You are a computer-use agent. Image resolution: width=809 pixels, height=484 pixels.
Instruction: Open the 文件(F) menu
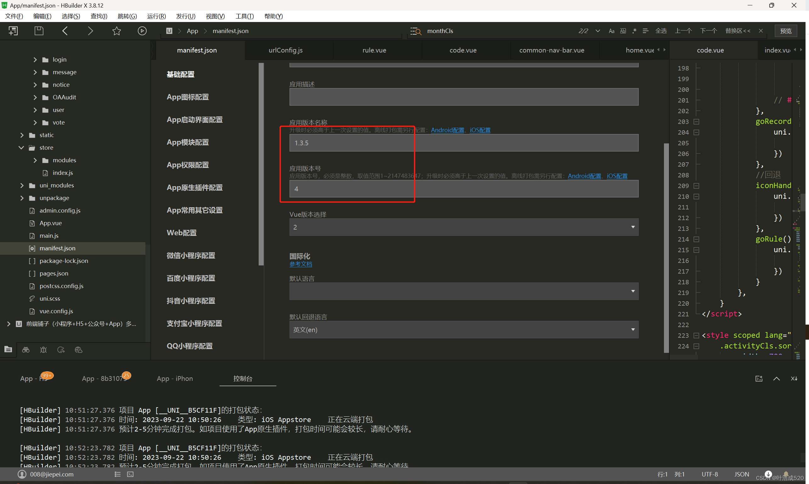(14, 16)
